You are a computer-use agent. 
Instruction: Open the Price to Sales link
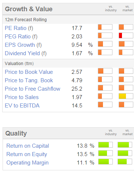pos(22,97)
